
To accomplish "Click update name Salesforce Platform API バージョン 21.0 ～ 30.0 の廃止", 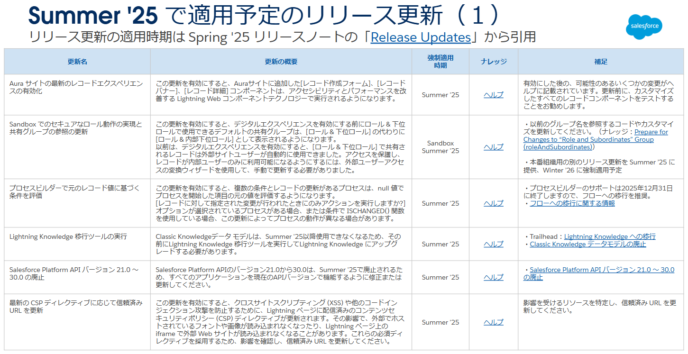I will pyautogui.click(x=74, y=273).
